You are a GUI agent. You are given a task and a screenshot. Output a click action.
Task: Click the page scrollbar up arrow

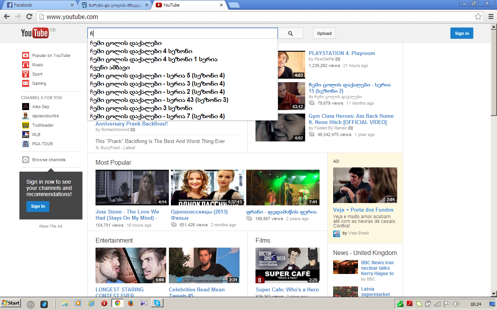tap(494, 27)
